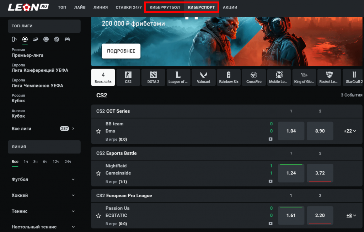Choose the Rainbow Six filter tile

point(229,77)
